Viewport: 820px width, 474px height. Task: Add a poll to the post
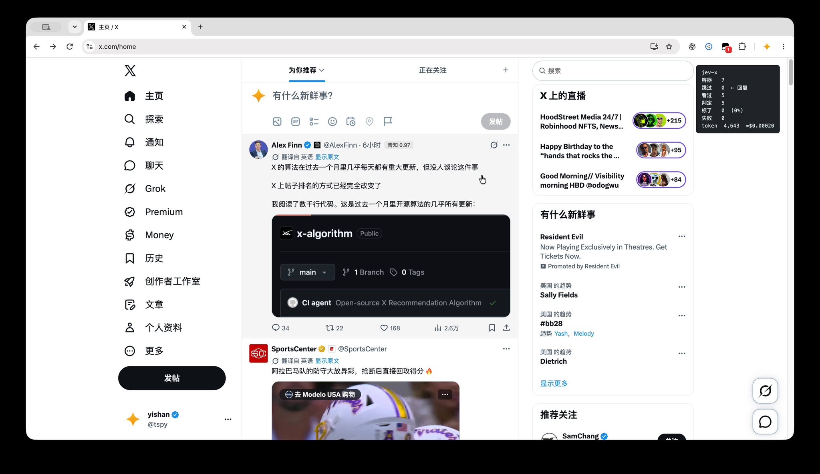[314, 122]
